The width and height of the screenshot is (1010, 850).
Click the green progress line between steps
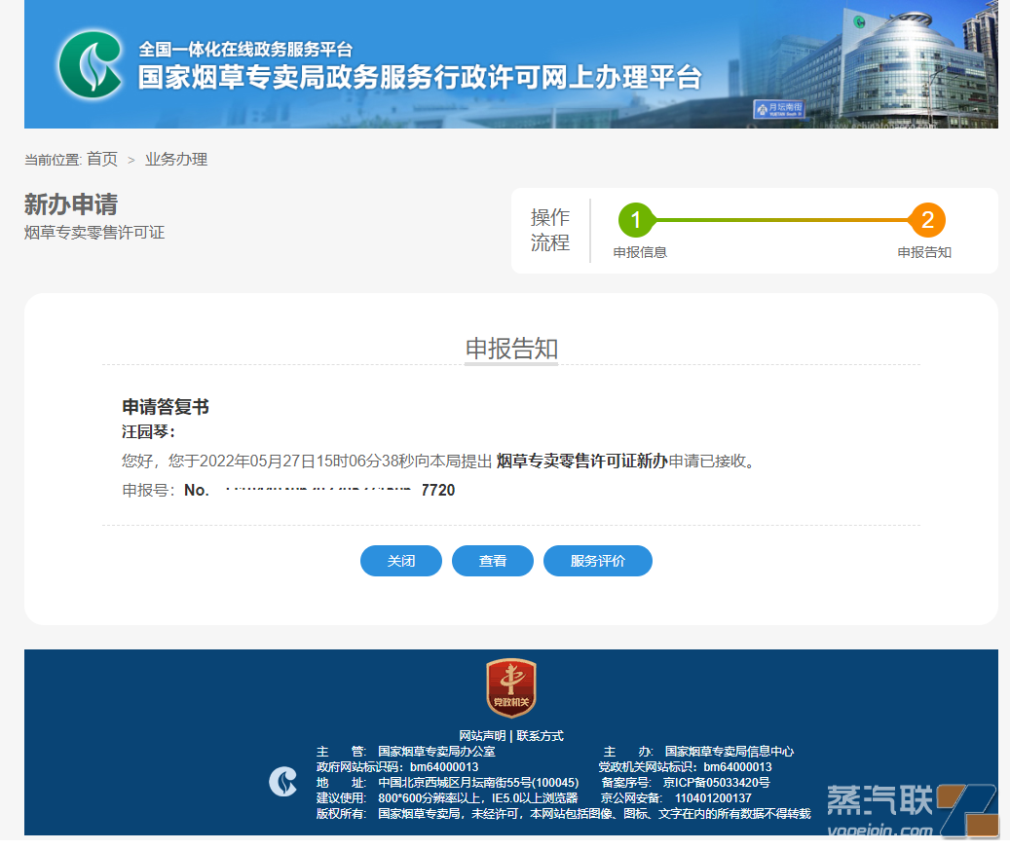point(779,220)
